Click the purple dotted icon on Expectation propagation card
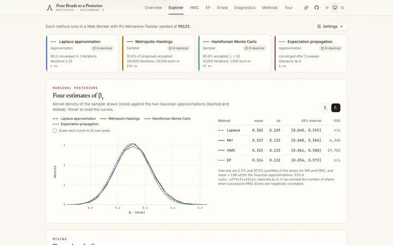 tap(282, 42)
